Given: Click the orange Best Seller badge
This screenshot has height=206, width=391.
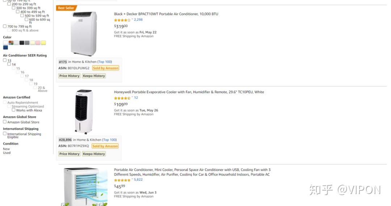Looking at the screenshot, I should (66, 8).
